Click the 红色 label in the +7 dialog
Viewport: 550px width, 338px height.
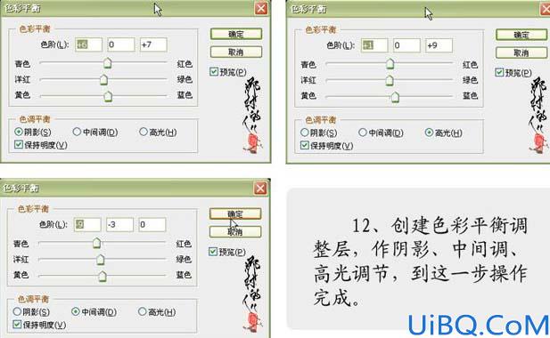pos(185,64)
